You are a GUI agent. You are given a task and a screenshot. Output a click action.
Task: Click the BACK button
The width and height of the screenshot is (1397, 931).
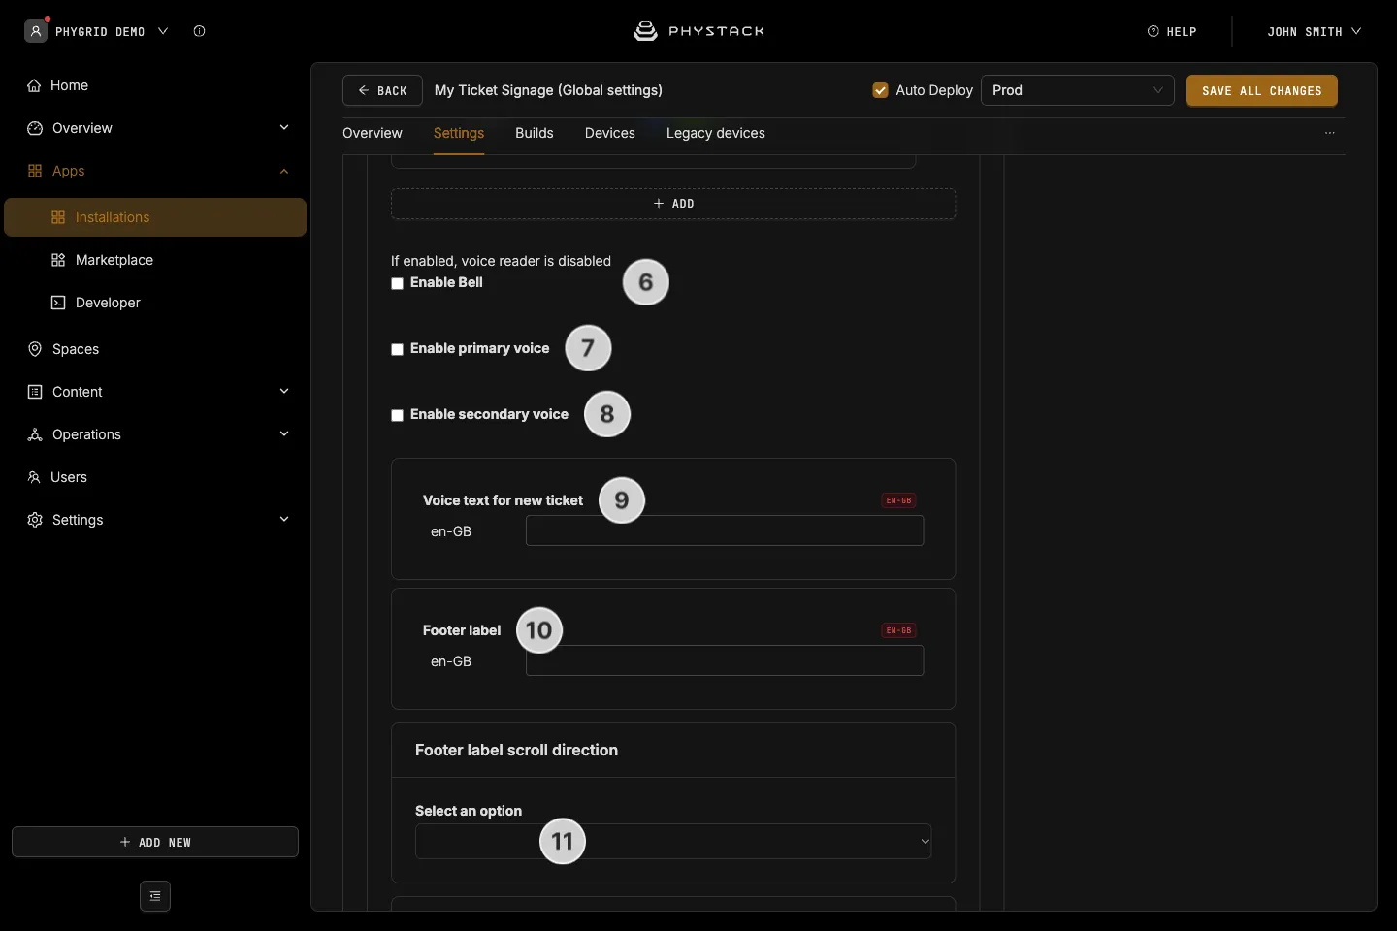tap(382, 90)
